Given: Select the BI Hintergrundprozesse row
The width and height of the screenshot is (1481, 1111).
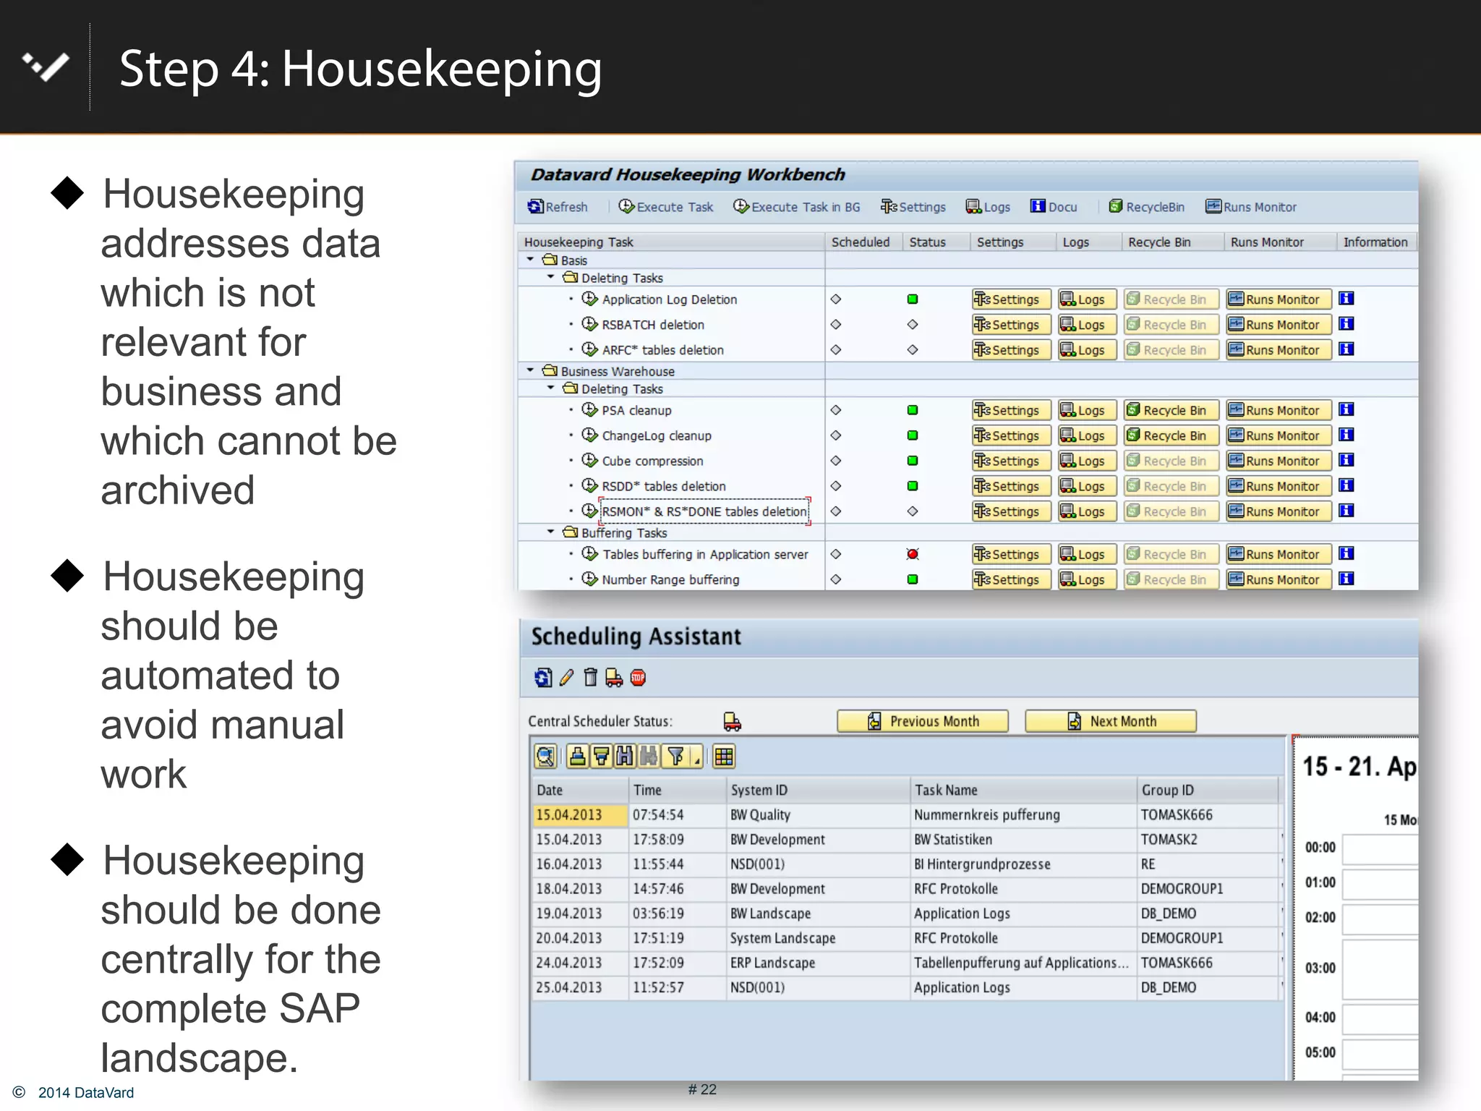Looking at the screenshot, I should tap(907, 864).
